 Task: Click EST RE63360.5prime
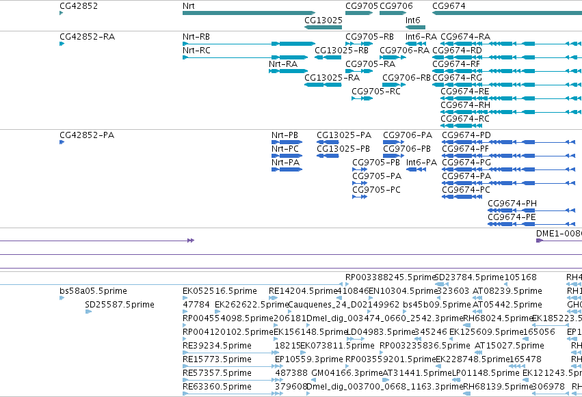click(x=233, y=394)
